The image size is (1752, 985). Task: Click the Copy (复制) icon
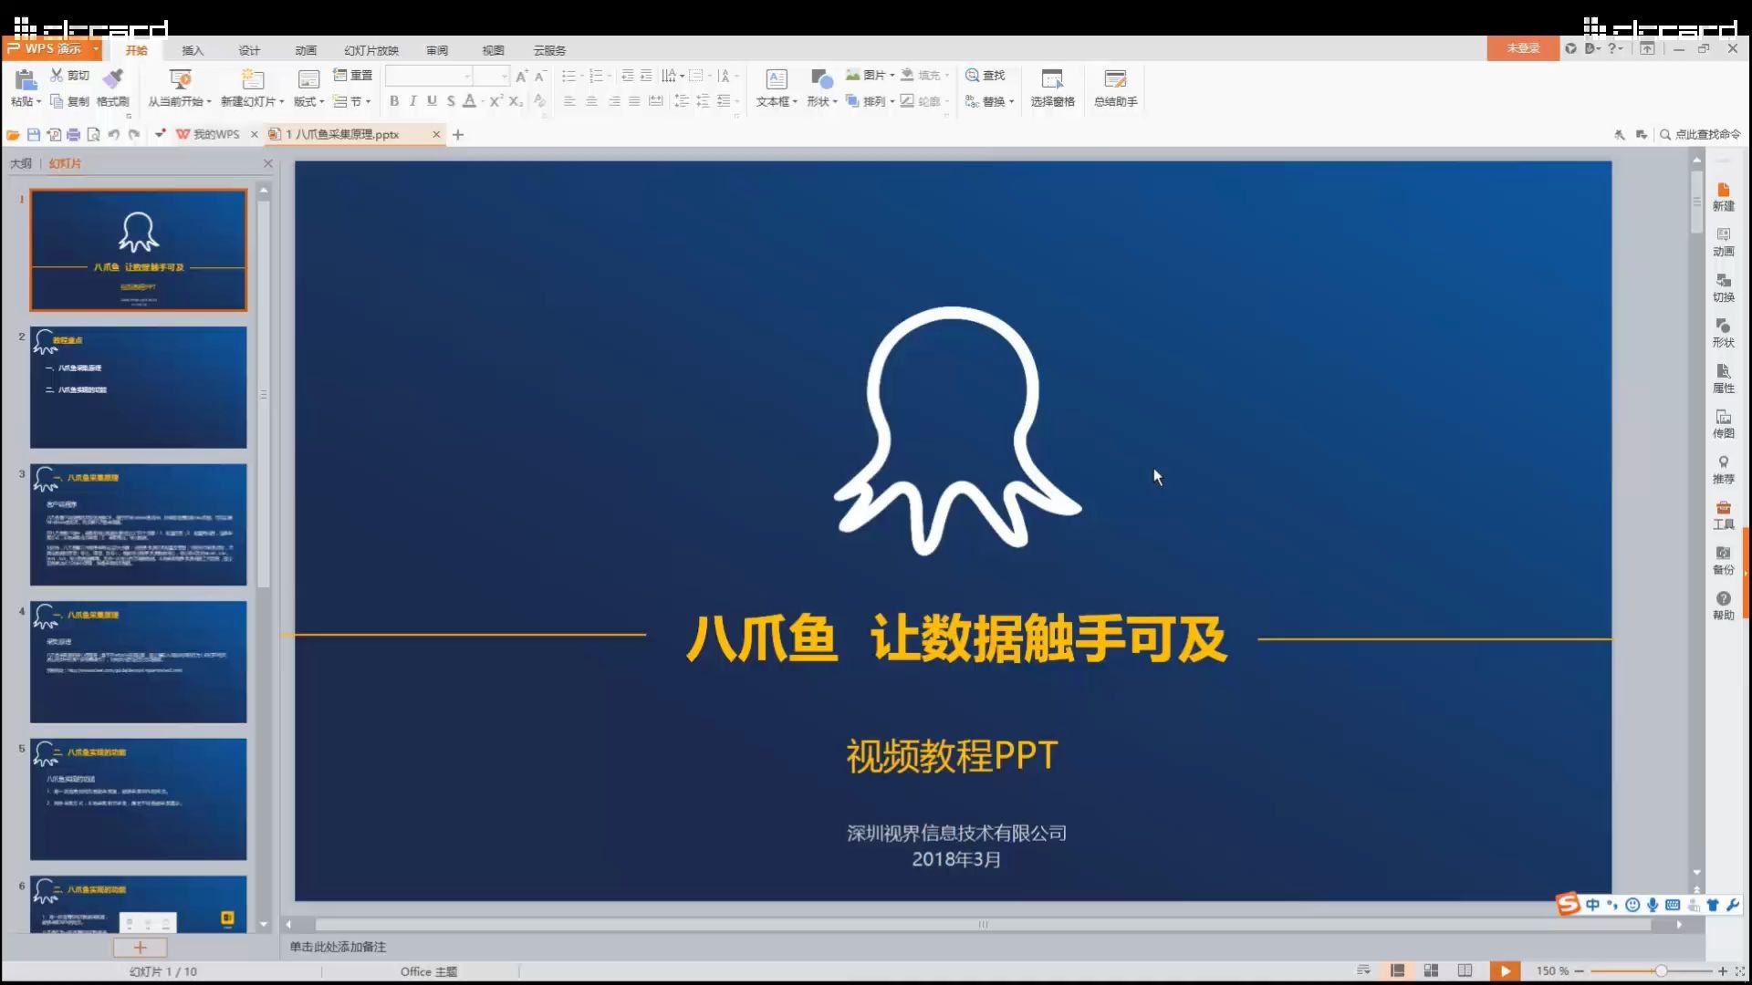57,101
